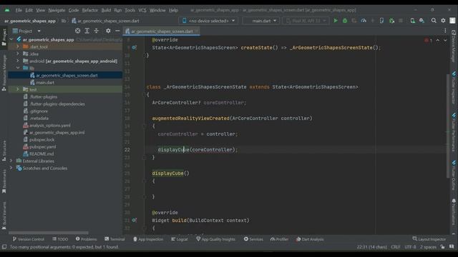Expand the test folder
This screenshot has height=257, width=458.
pos(18,89)
